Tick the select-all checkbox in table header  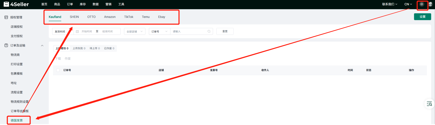tap(58, 70)
